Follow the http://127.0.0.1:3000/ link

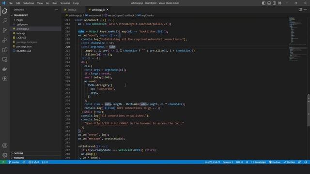tap(110, 123)
